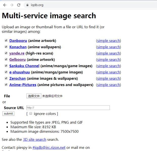Click the 选择文件 choose file button

[34, 96]
